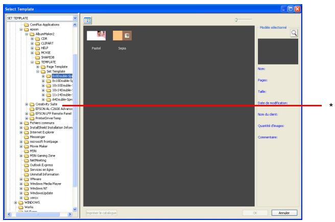Click the horizontal scroll-left arrow

point(9,214)
